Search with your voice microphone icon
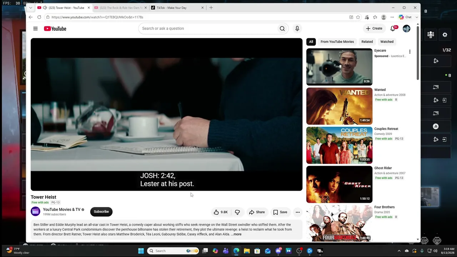 tap(297, 29)
